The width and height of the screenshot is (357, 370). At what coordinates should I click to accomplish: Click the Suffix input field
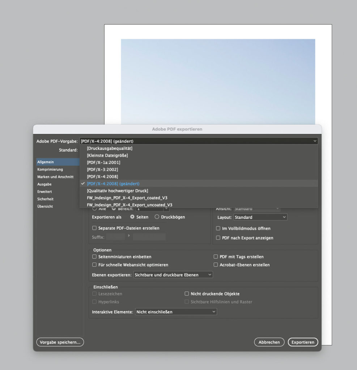116,237
